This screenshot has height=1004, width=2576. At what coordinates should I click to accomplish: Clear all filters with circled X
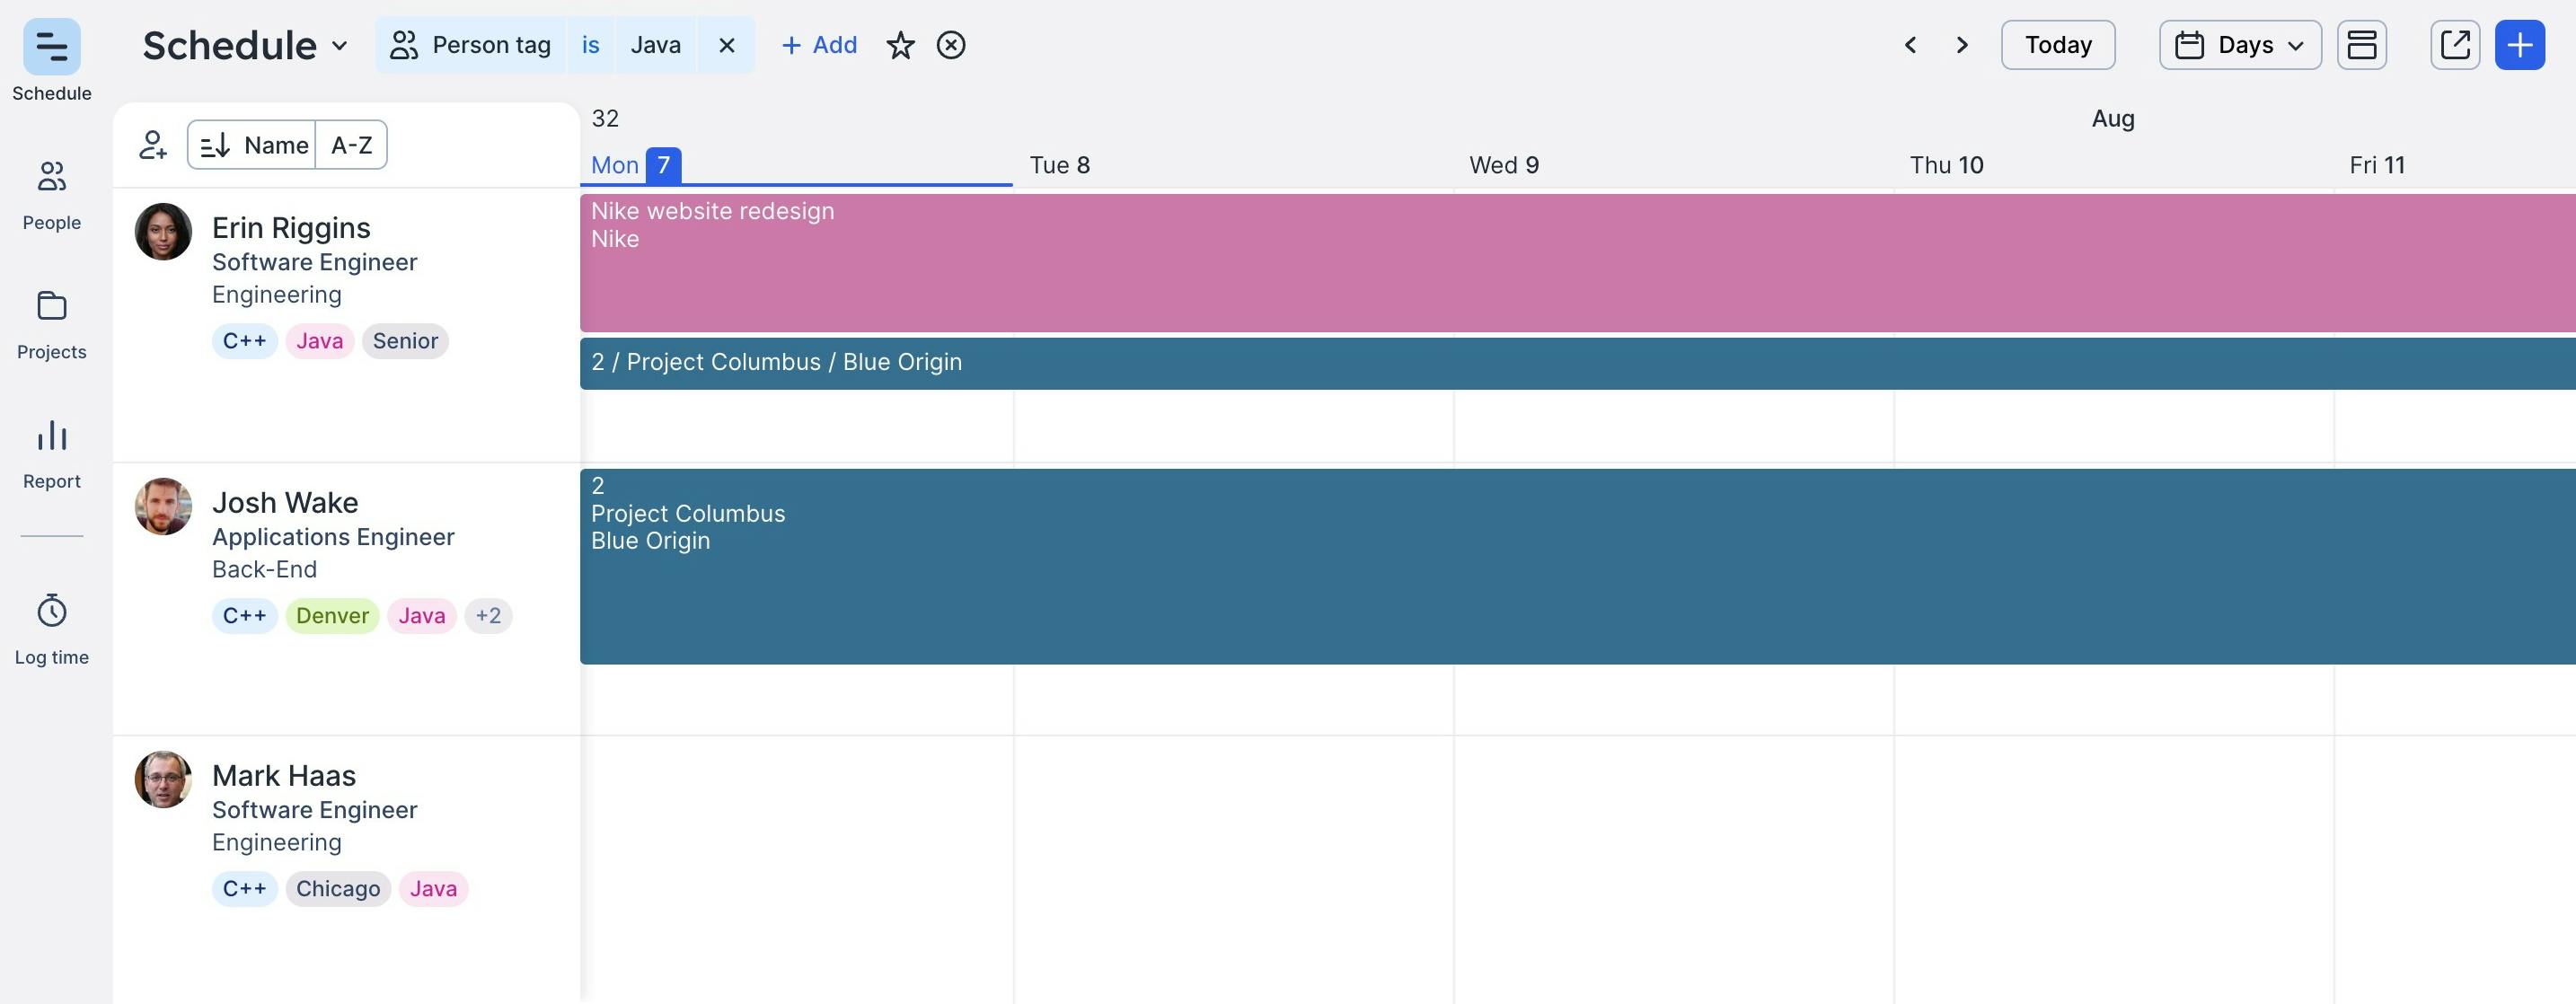[951, 45]
